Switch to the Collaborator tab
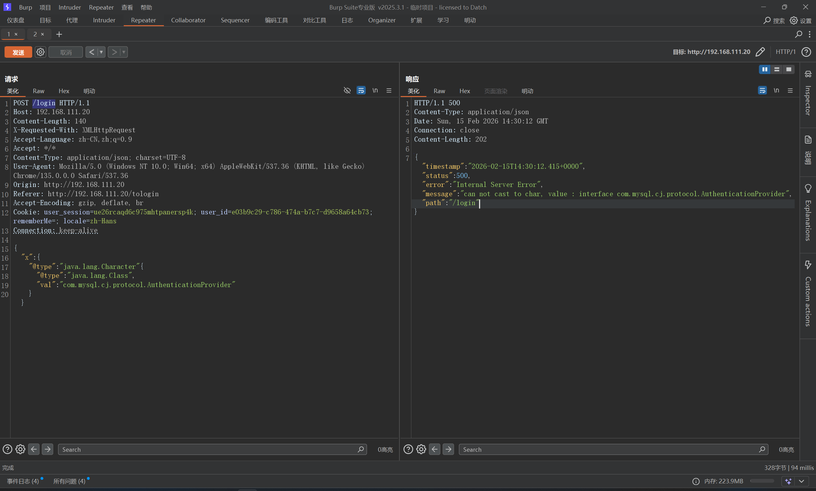 pos(188,20)
